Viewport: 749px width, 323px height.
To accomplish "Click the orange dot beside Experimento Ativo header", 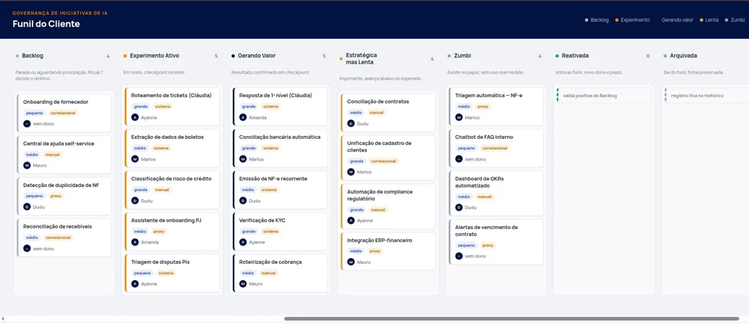I will (125, 56).
